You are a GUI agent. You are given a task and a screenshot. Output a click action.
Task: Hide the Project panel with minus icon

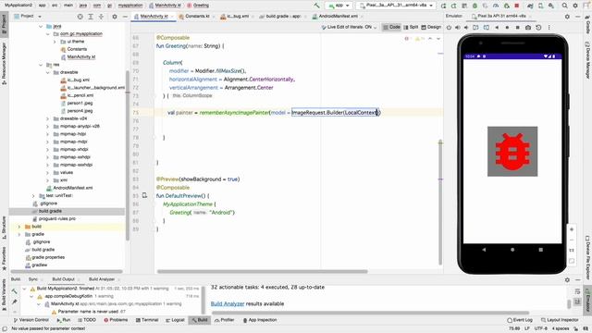[125, 17]
